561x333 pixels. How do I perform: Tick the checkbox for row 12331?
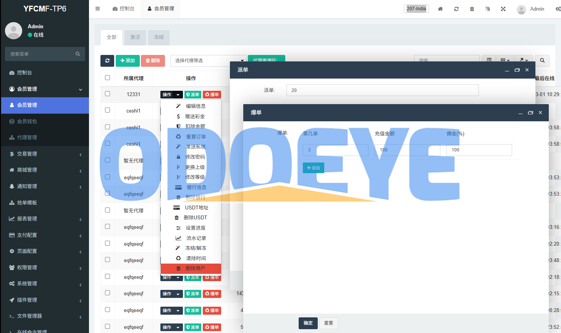click(x=108, y=94)
